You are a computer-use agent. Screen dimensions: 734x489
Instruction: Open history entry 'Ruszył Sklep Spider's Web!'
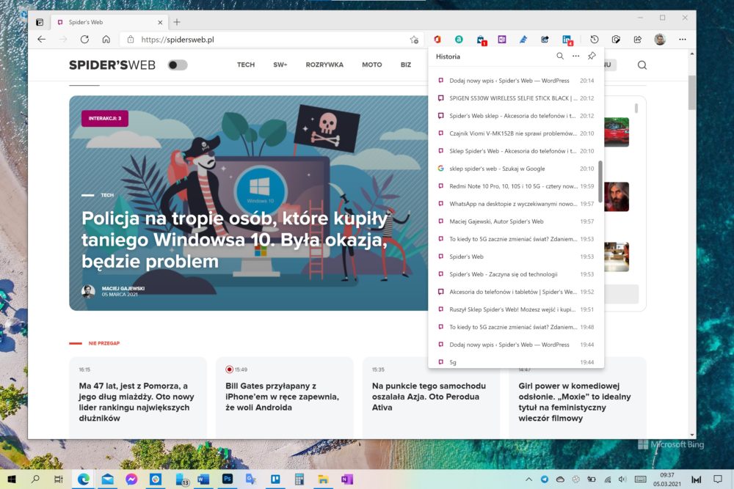pos(516,309)
